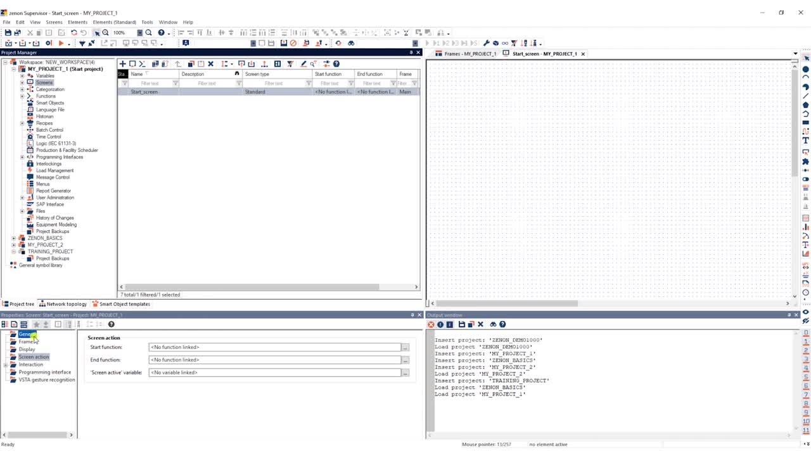Expand the ZENON_BASICS project node
Viewport: 811px width, 456px height.
[14, 238]
